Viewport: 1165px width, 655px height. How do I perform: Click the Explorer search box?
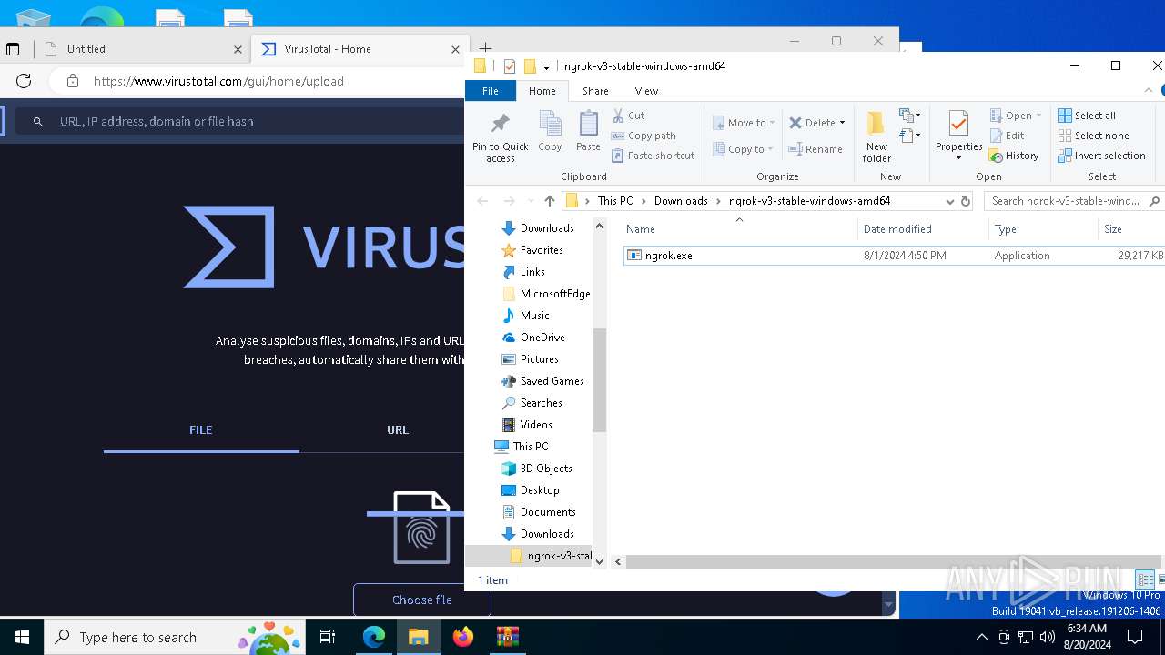[1075, 201]
